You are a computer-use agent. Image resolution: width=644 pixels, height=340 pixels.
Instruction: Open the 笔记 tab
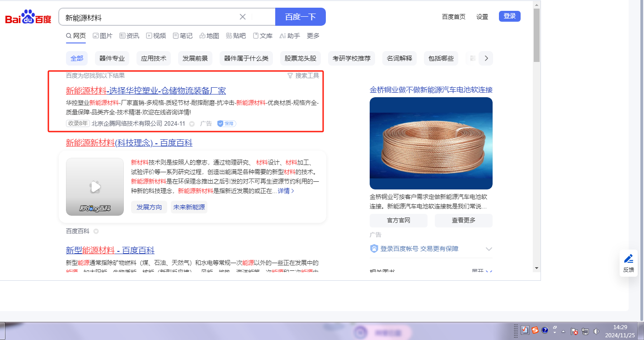point(183,36)
